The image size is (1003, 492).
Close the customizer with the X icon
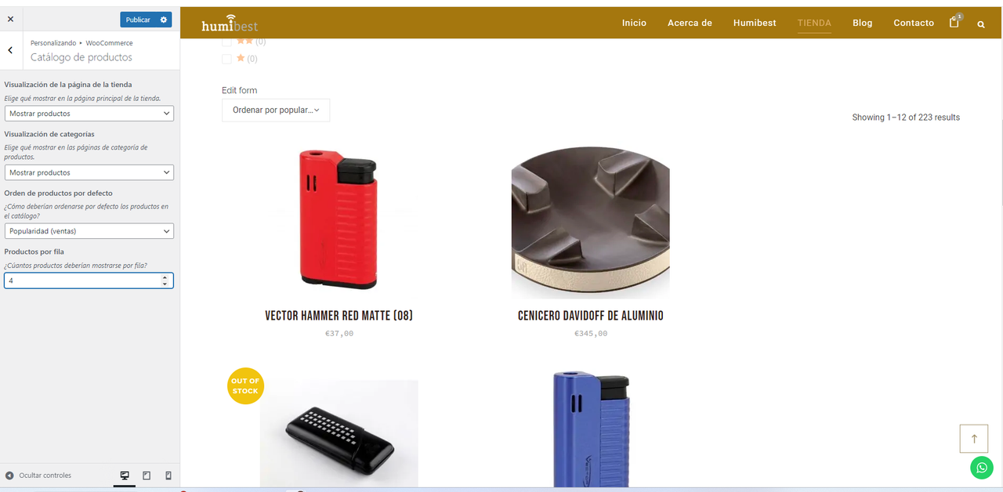pyautogui.click(x=10, y=19)
